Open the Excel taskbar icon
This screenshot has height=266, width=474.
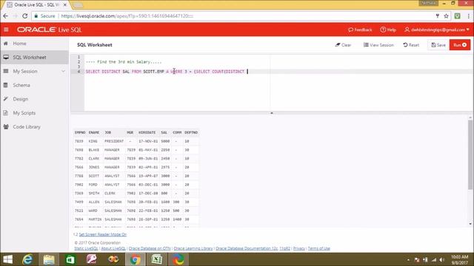(156, 259)
